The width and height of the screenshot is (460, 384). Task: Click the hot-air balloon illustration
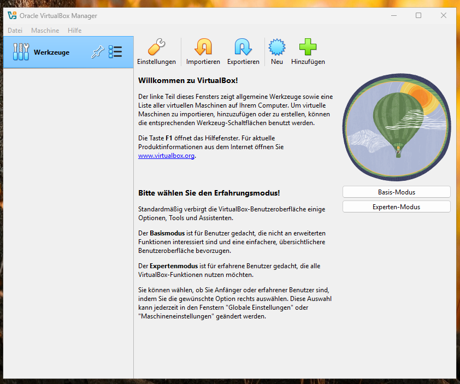[x=396, y=127]
